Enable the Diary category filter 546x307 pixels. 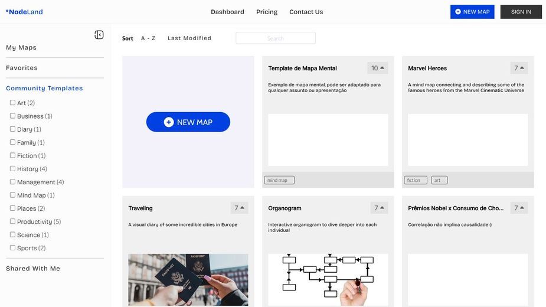point(12,129)
